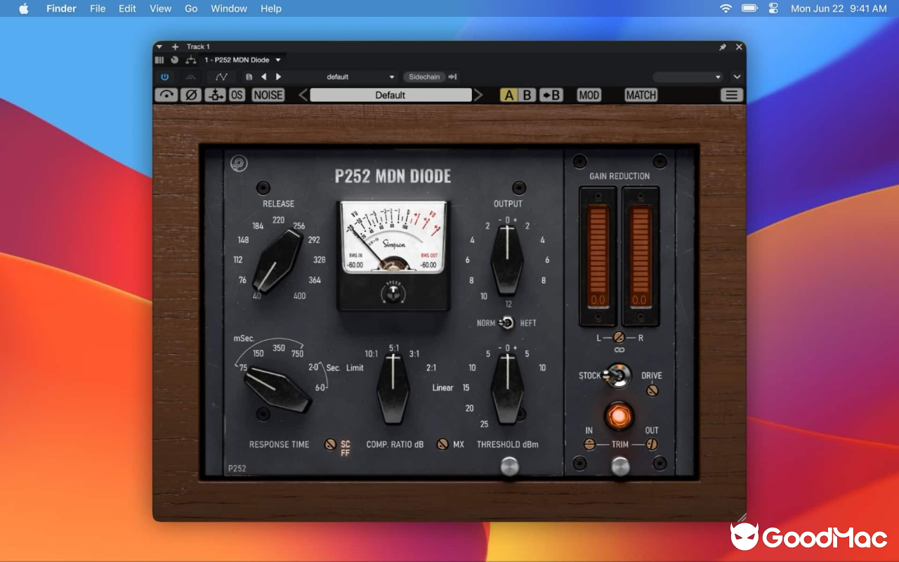Click the pie-chart icon beside the mixer icon

click(174, 60)
